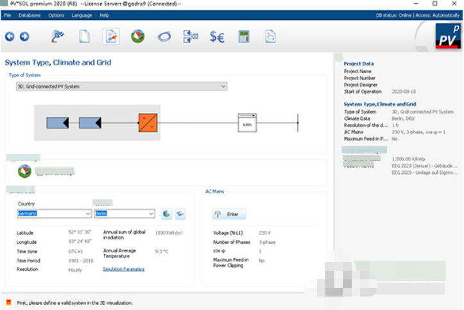This screenshot has height=310, width=464.
Task: Click the forward navigation arrow
Action: point(24,37)
